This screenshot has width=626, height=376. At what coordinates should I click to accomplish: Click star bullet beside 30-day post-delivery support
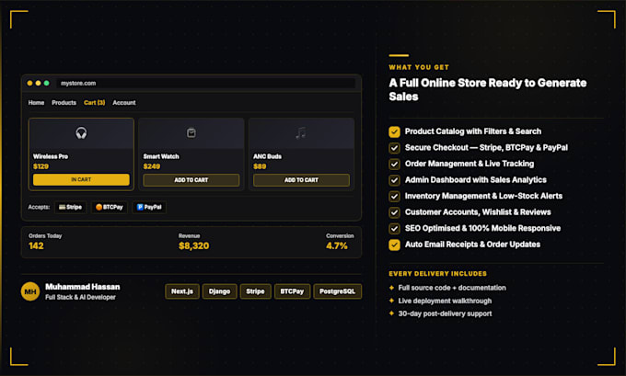391,313
